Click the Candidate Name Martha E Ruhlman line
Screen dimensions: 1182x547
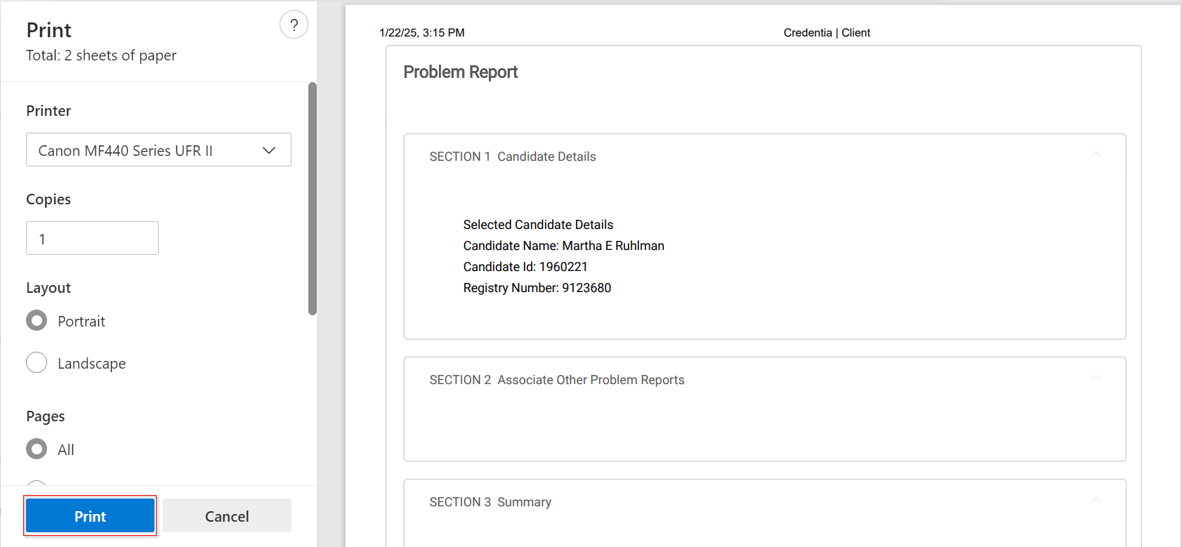pyautogui.click(x=563, y=246)
